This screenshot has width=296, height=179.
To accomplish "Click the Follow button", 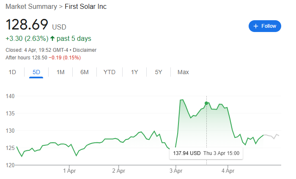I will pos(265,26).
